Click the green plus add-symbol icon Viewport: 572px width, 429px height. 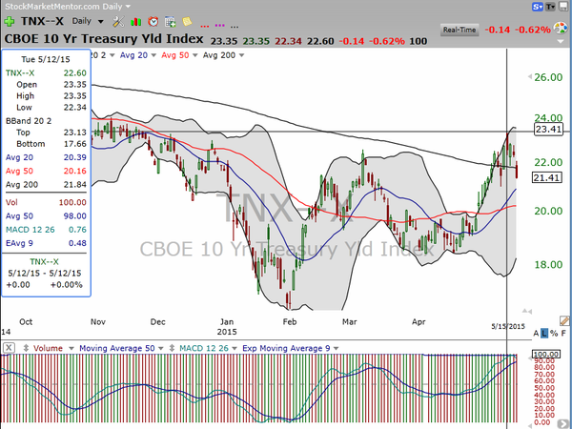tap(10, 21)
